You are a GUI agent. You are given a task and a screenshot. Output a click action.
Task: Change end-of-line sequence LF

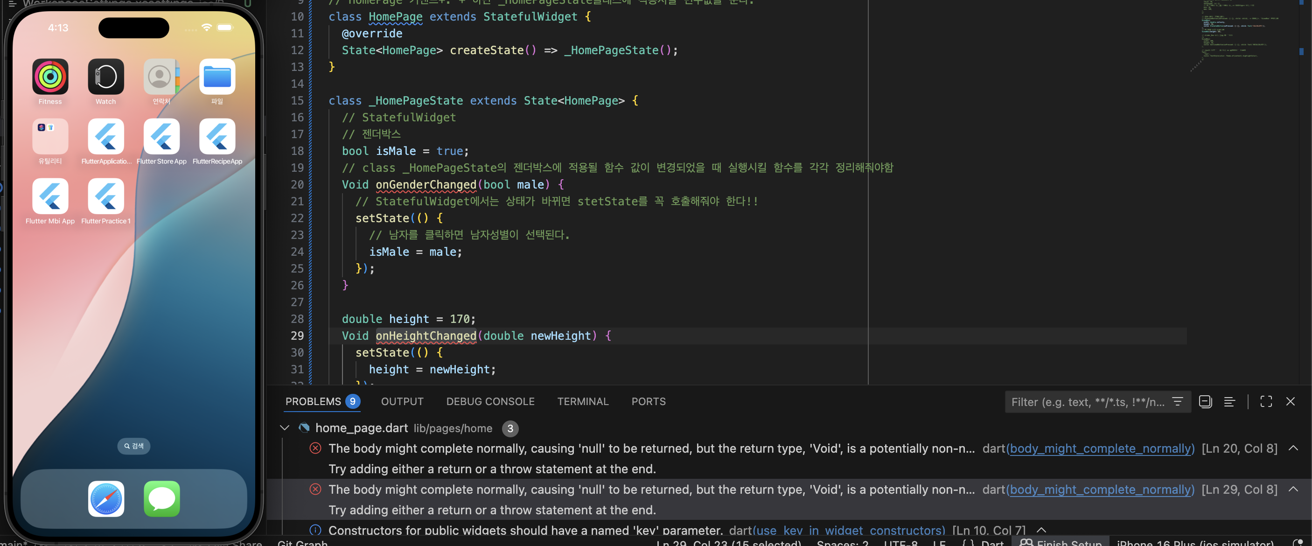coord(939,542)
